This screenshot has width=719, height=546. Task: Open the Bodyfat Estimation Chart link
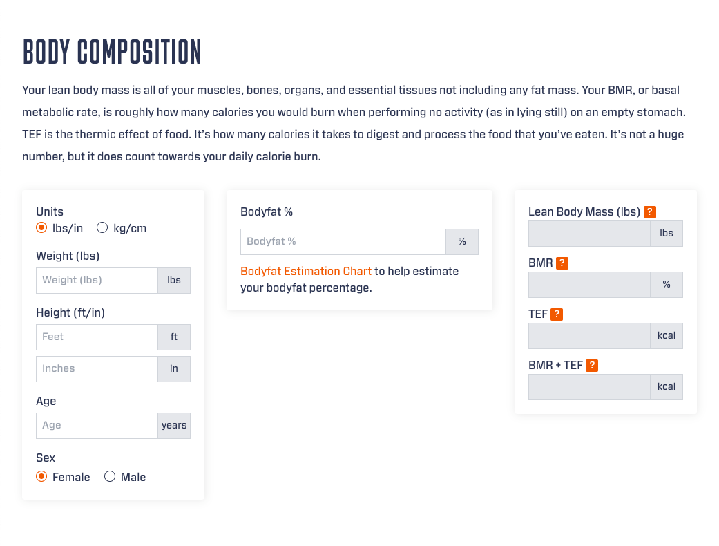pyautogui.click(x=306, y=271)
